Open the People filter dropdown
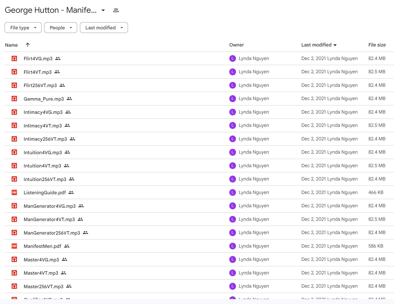Viewport: 394px width, 304px height. coord(61,28)
